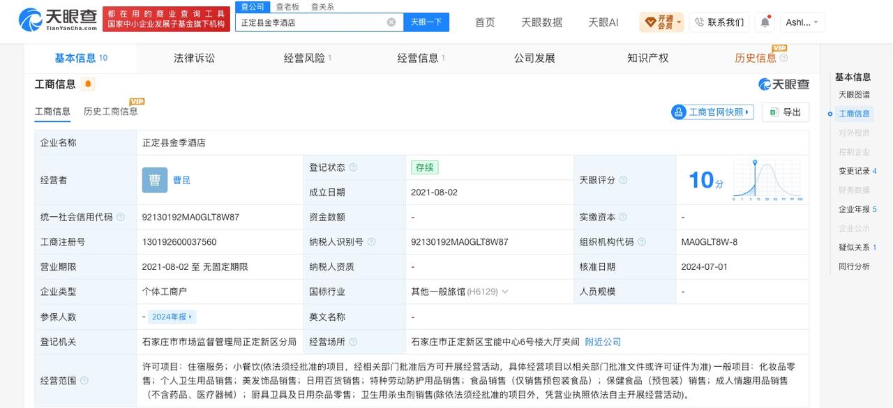This screenshot has height=408, width=893.
Task: Open the Ashl... account dropdown
Action: (802, 22)
